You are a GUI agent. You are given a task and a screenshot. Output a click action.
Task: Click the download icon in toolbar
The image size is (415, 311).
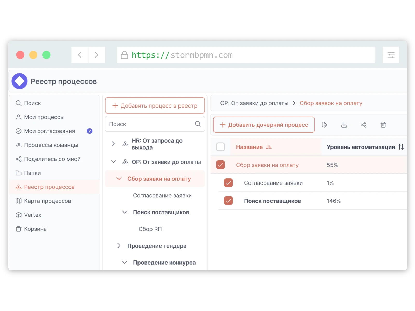pos(344,125)
